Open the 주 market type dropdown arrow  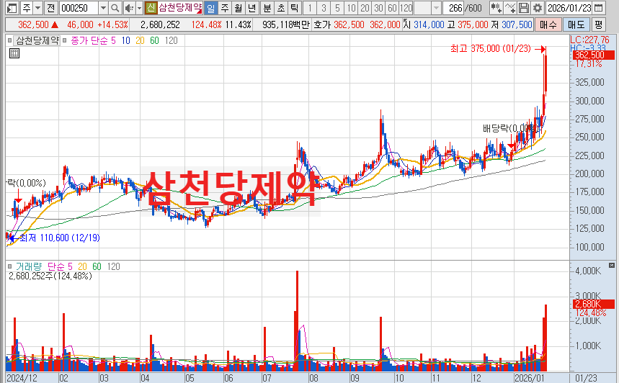point(38,8)
